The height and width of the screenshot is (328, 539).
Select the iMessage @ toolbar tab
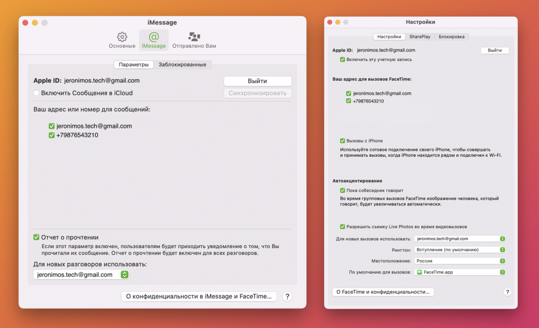click(x=154, y=40)
